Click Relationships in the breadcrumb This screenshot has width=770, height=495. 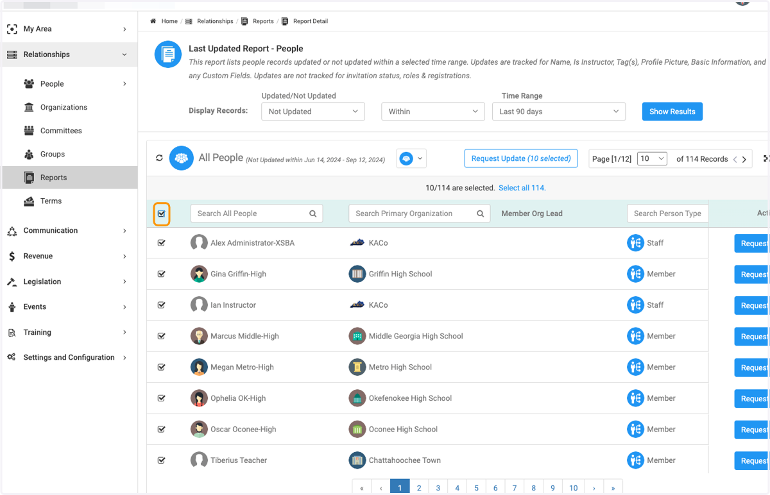click(215, 21)
